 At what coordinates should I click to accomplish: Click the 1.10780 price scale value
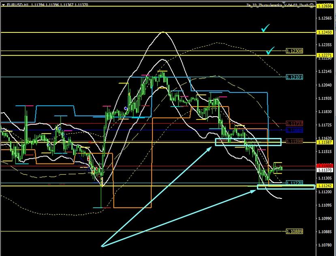(x=325, y=245)
